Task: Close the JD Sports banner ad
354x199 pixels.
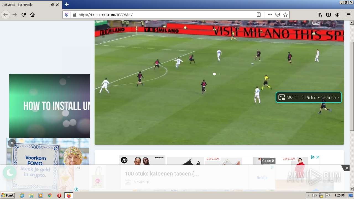Action: pyautogui.click(x=317, y=157)
